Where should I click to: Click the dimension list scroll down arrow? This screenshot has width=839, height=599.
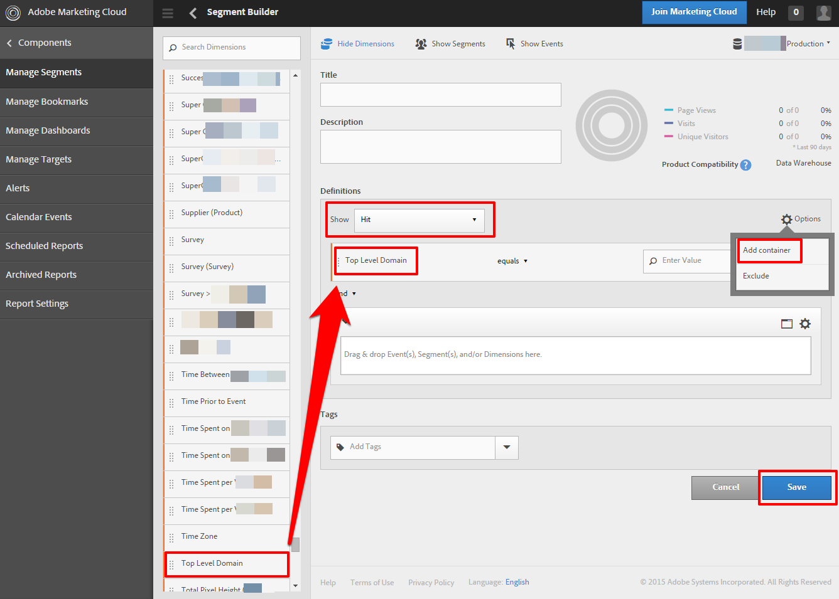pyautogui.click(x=295, y=586)
